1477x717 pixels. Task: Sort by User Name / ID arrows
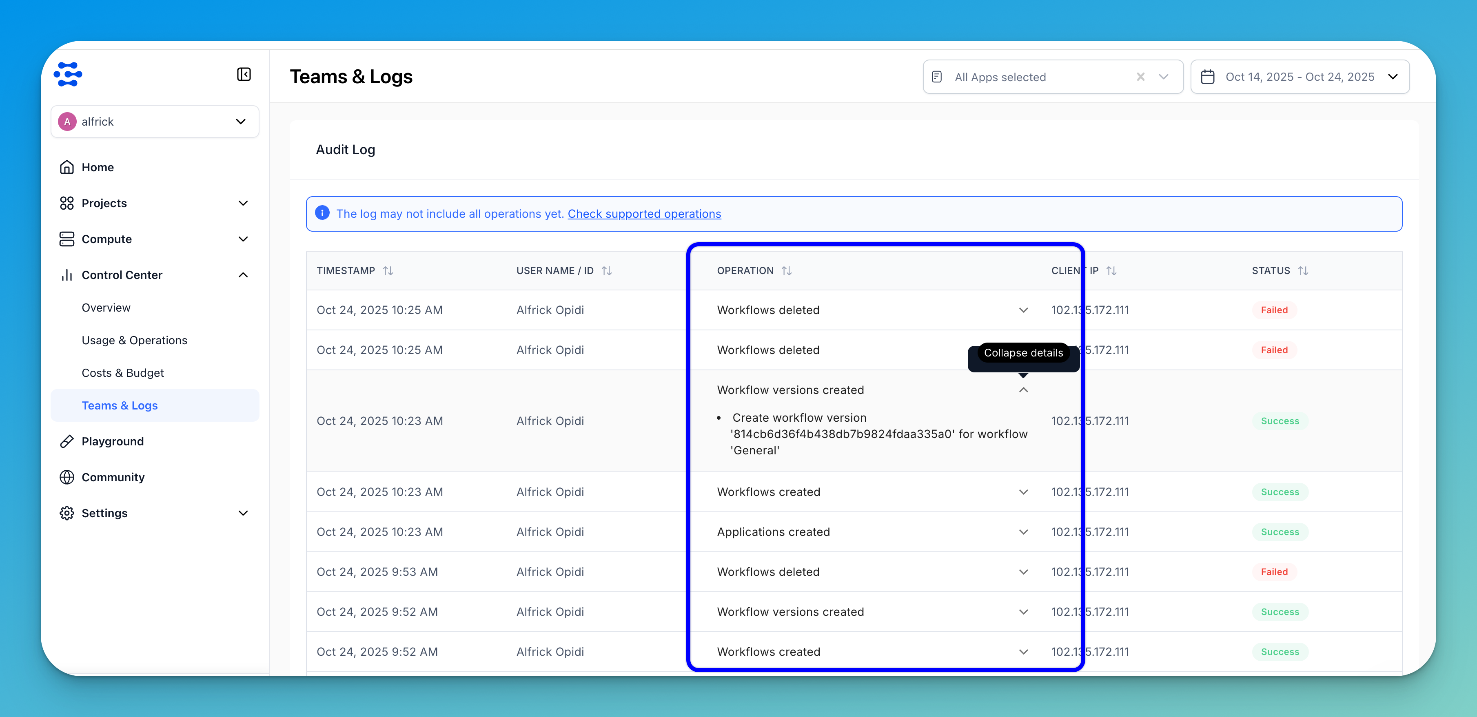point(607,270)
